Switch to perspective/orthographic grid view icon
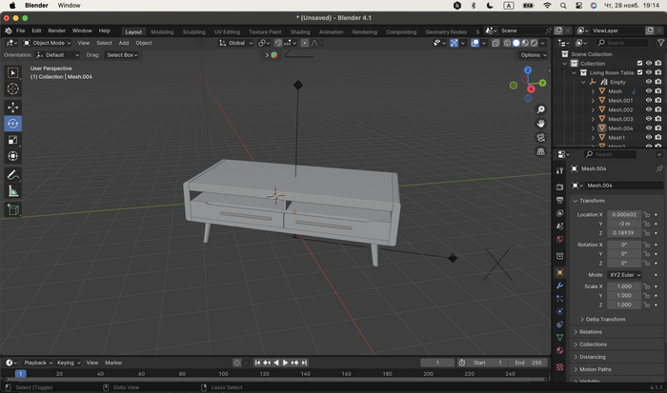Image resolution: width=667 pixels, height=393 pixels. point(541,151)
